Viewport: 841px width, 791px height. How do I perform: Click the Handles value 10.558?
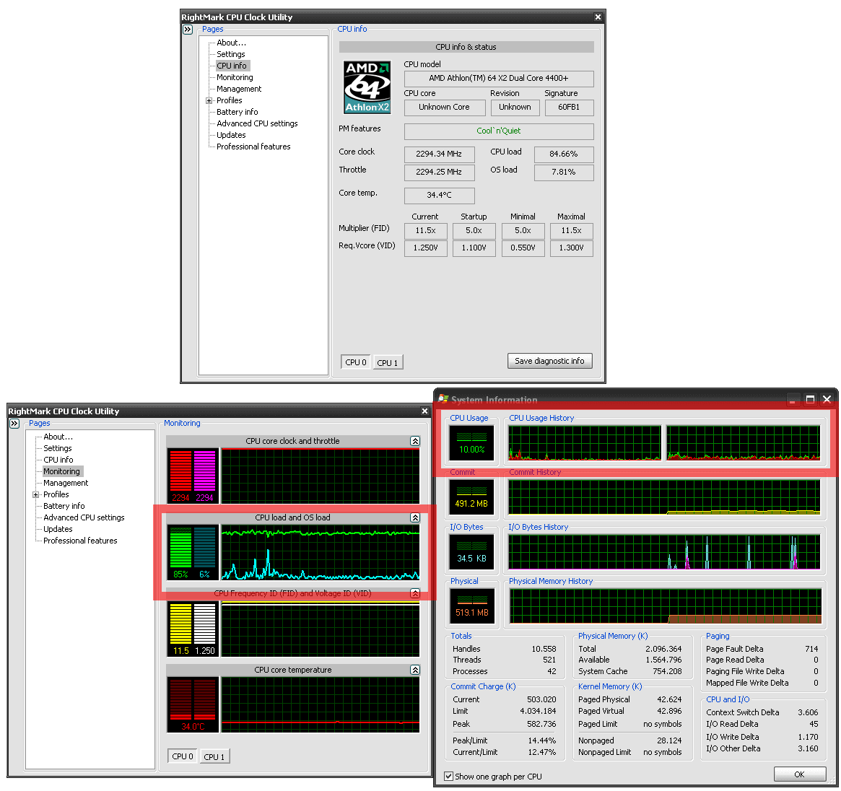point(544,649)
